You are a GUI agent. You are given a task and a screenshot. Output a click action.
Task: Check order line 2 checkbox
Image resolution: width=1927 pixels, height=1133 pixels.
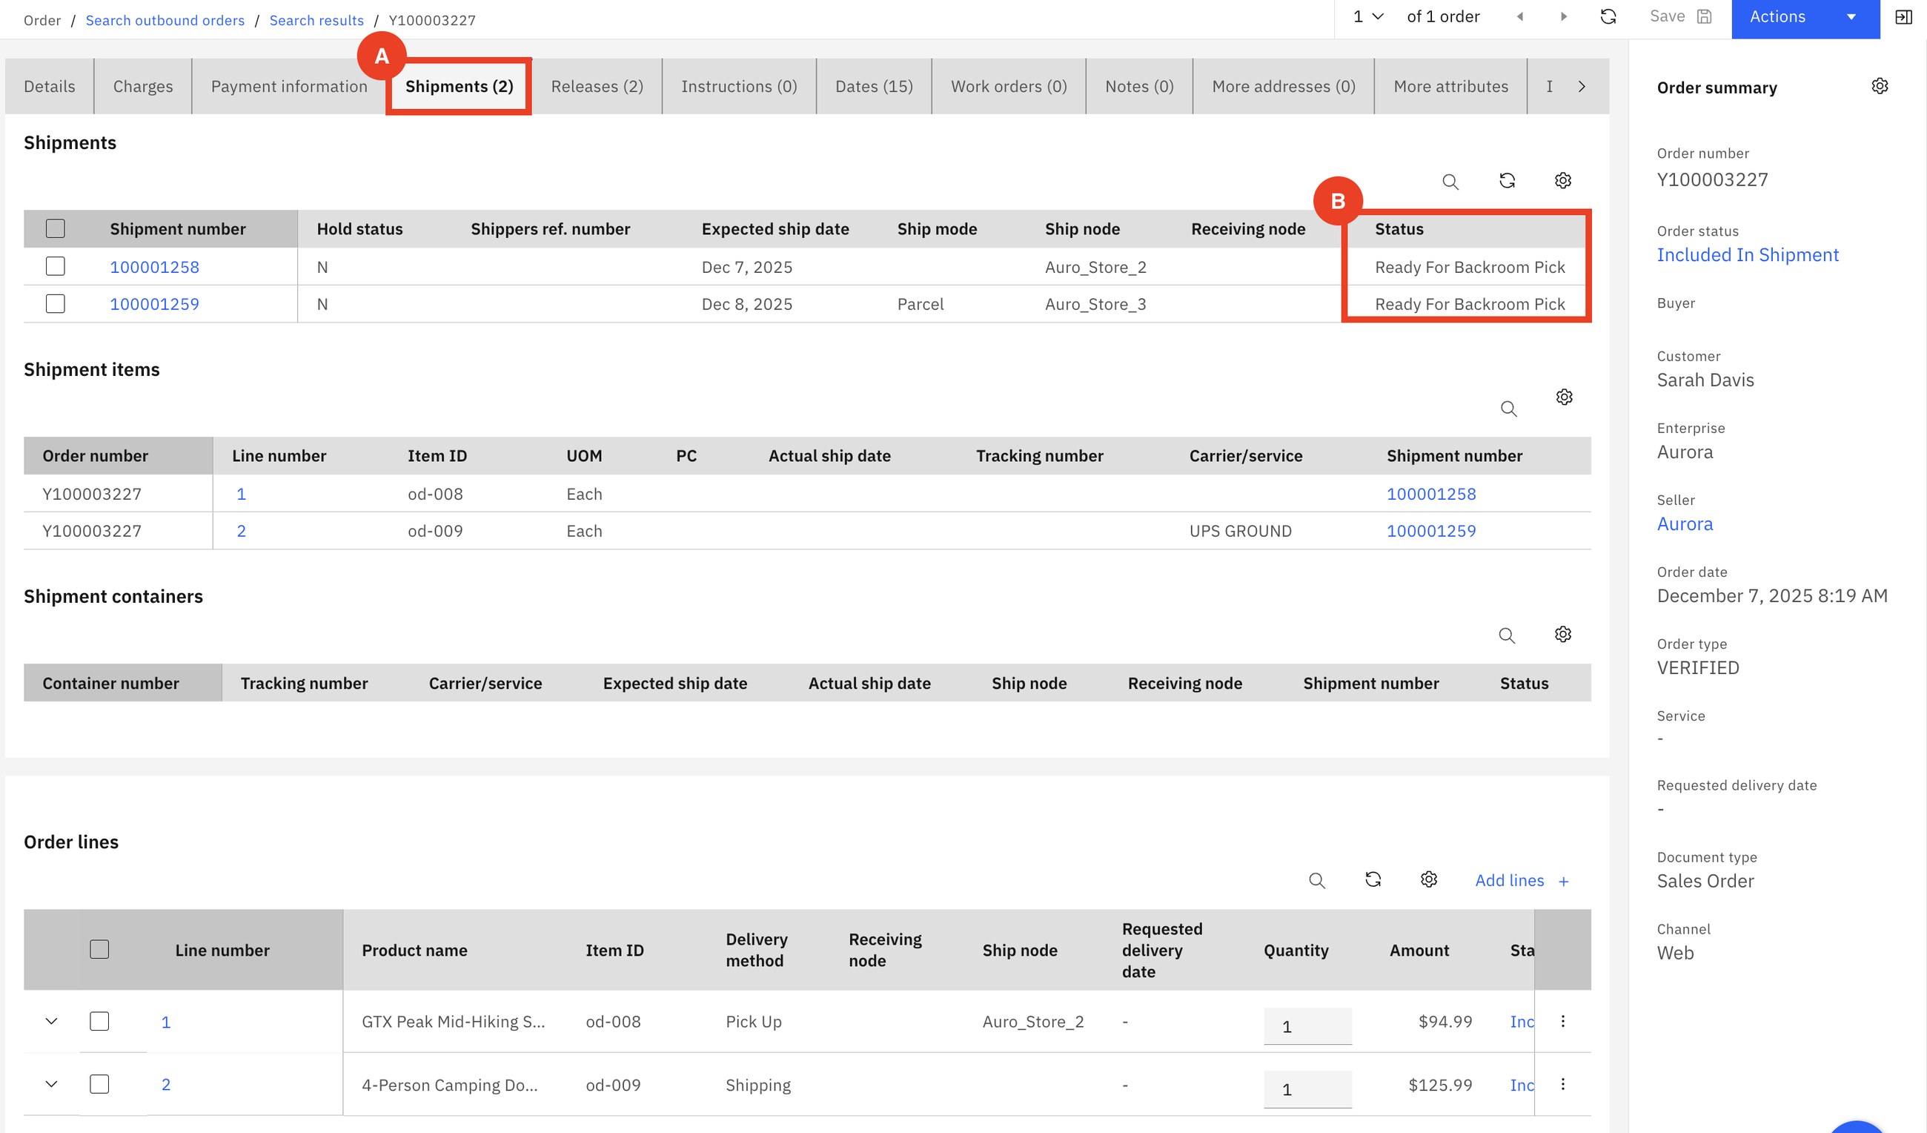coord(99,1084)
